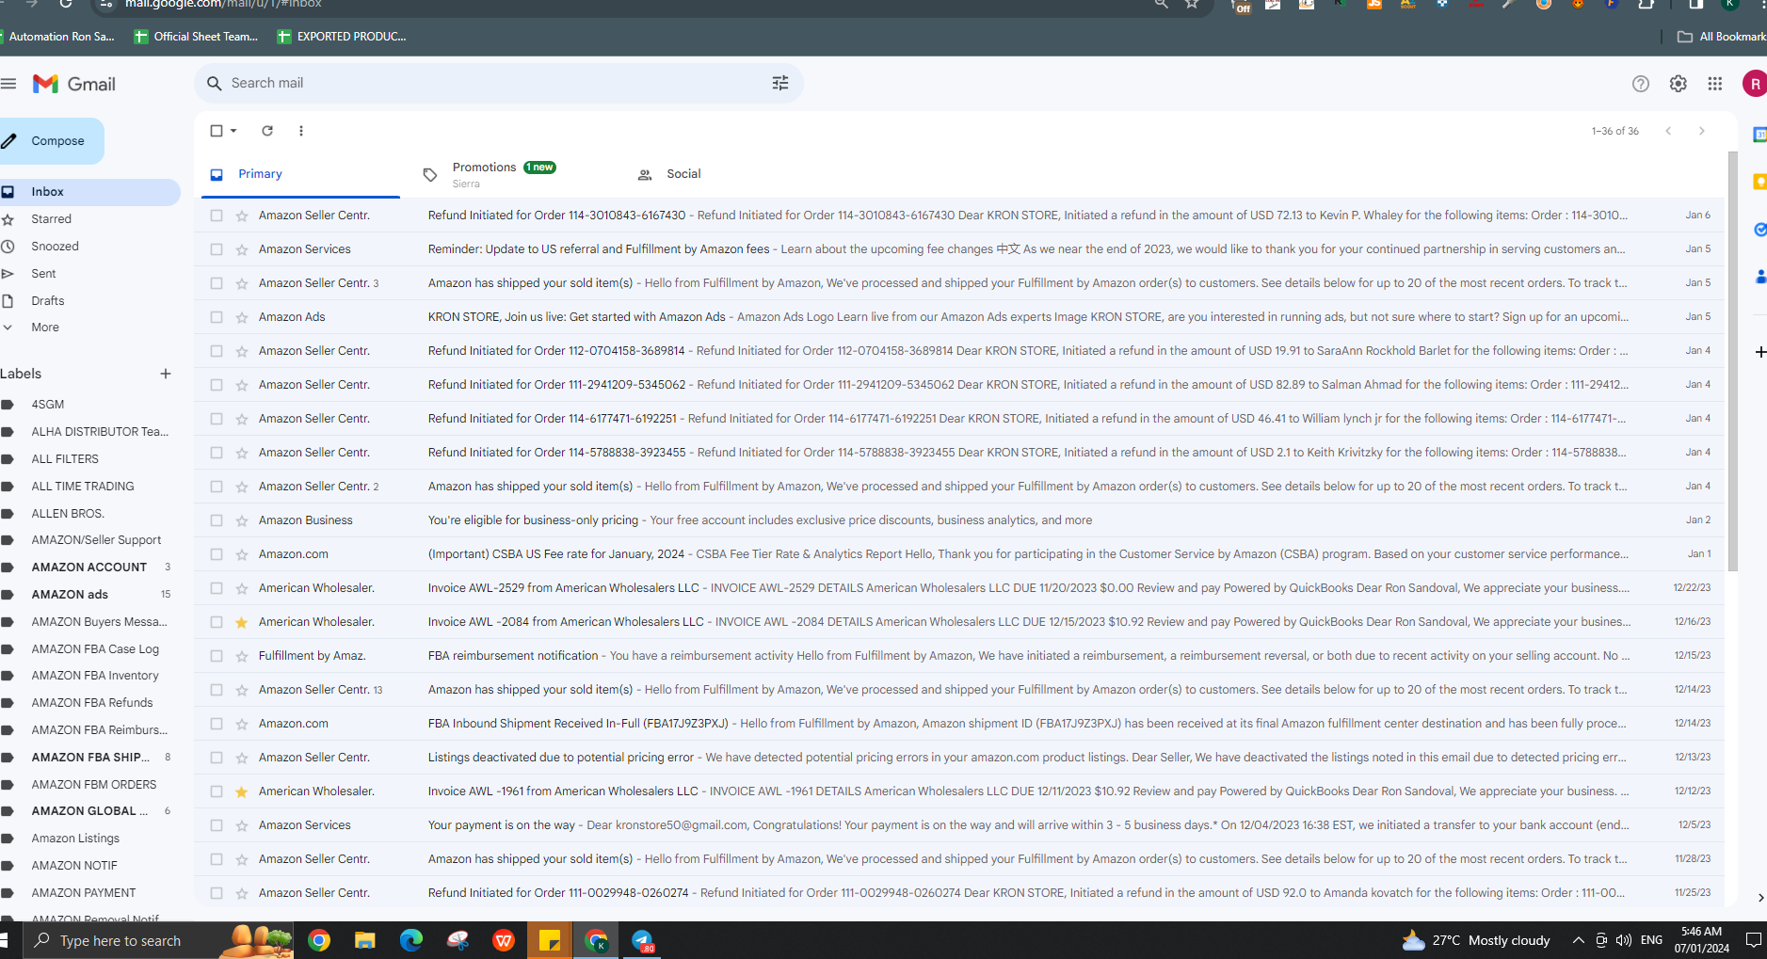Check the Listings deactivated email checkbox
This screenshot has height=959, width=1767.
pyautogui.click(x=217, y=758)
